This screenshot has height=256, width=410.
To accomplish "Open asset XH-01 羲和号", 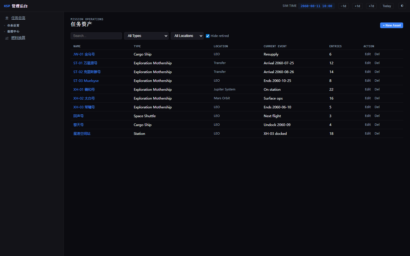I will [x=84, y=90].
